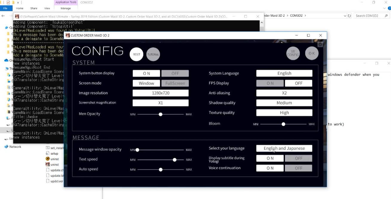Select the update.lst file icon

coord(48,176)
